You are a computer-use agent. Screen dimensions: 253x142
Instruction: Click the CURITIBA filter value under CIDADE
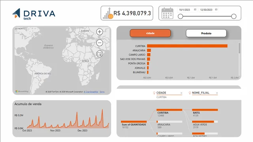click(161, 97)
